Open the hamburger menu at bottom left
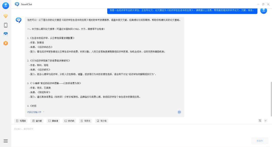 (6, 141)
